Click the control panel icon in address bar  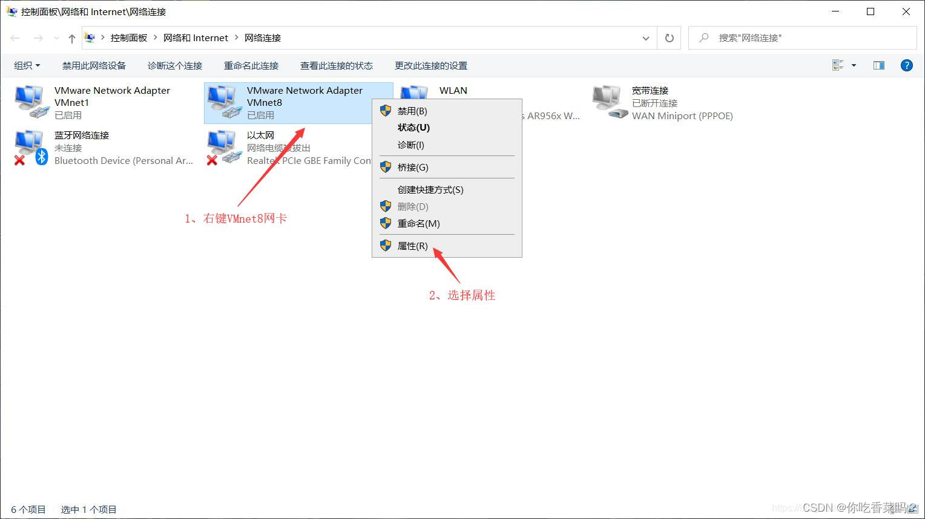click(x=90, y=38)
